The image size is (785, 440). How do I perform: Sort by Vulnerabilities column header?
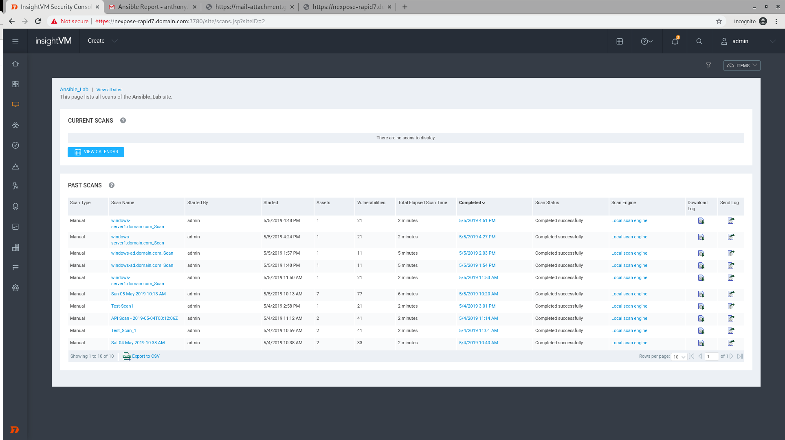coord(371,202)
